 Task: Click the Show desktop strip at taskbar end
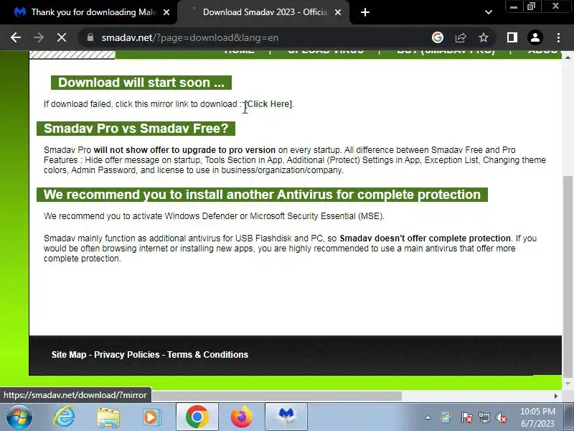pos(569,417)
